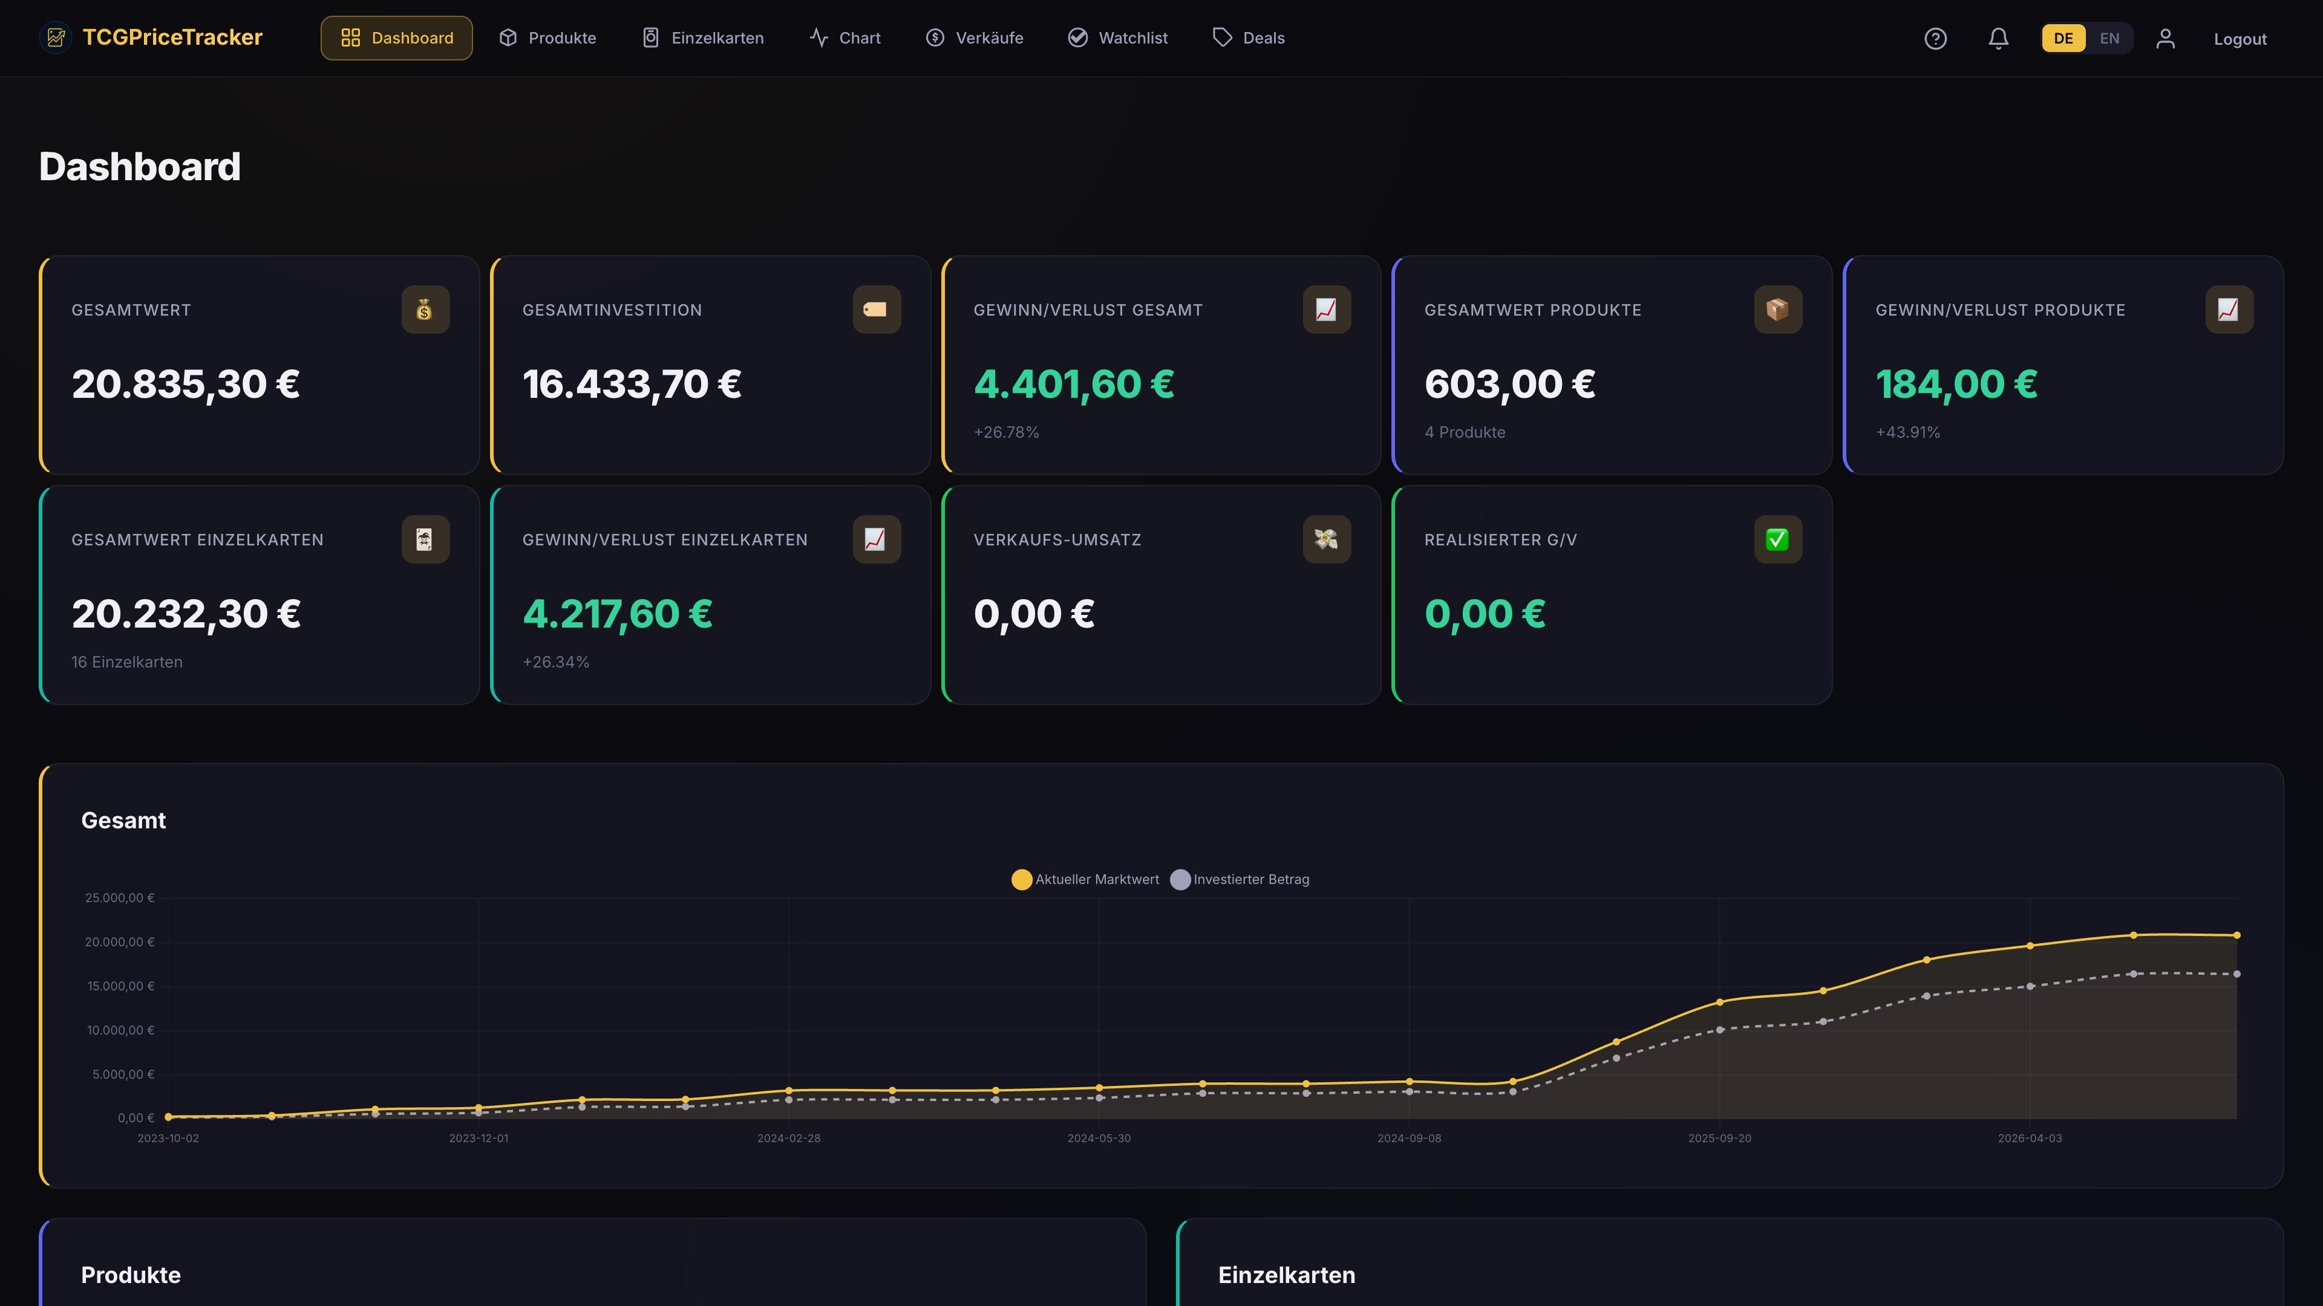Open the Deals nav item
The width and height of the screenshot is (2323, 1306).
[x=1249, y=38]
